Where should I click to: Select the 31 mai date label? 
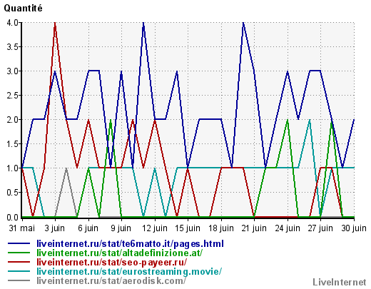22,228
